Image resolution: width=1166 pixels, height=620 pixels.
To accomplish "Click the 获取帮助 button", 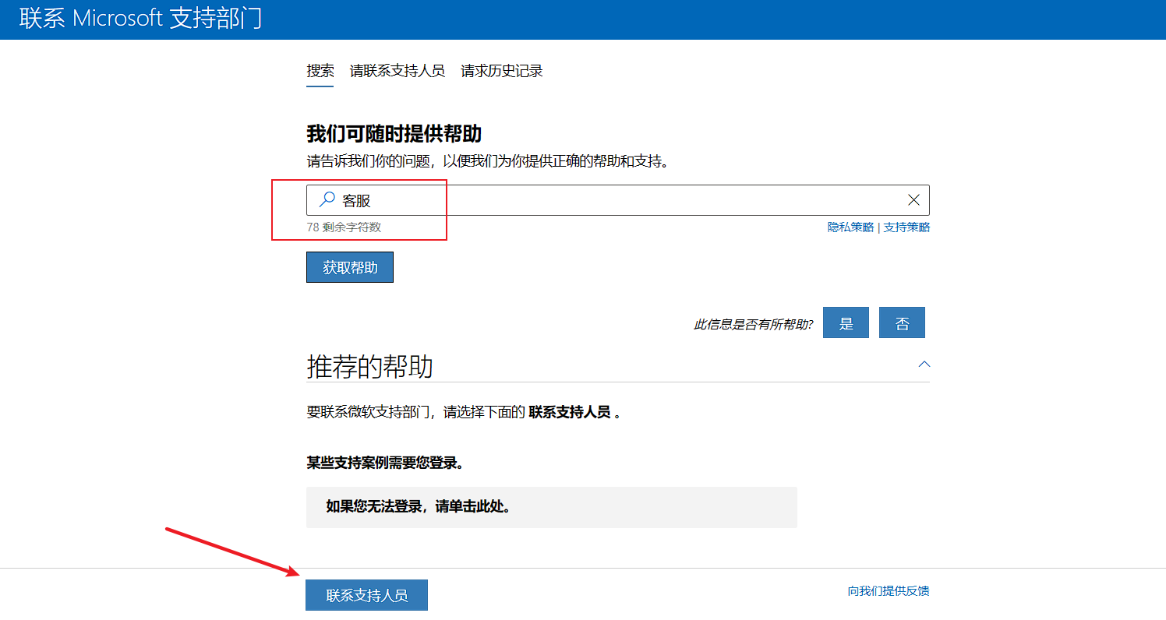I will 350,267.
